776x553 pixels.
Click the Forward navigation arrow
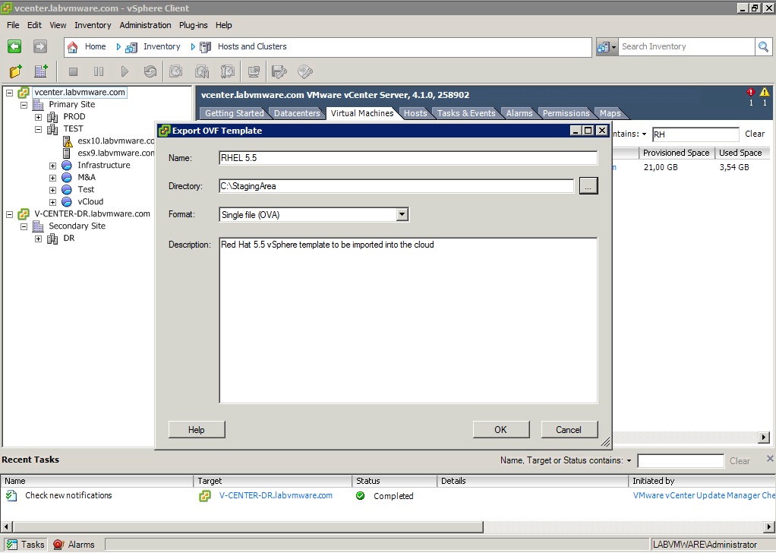(40, 46)
